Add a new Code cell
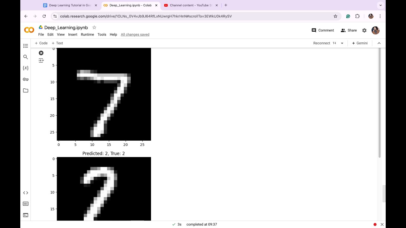Viewport: 406px width, 228px height. pos(41,43)
